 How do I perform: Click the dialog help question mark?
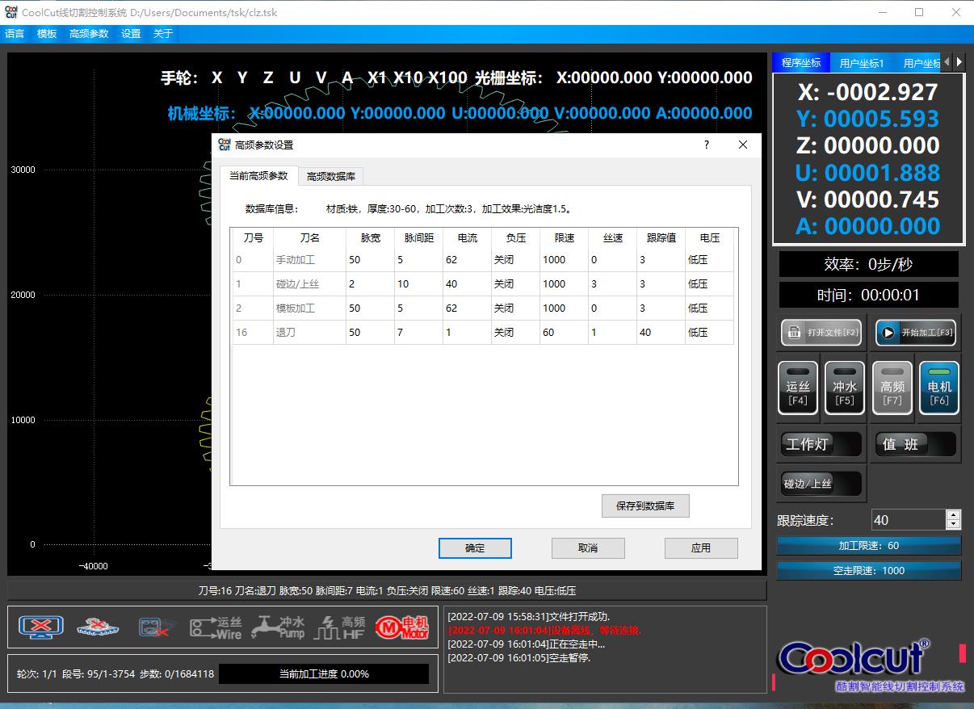[707, 145]
